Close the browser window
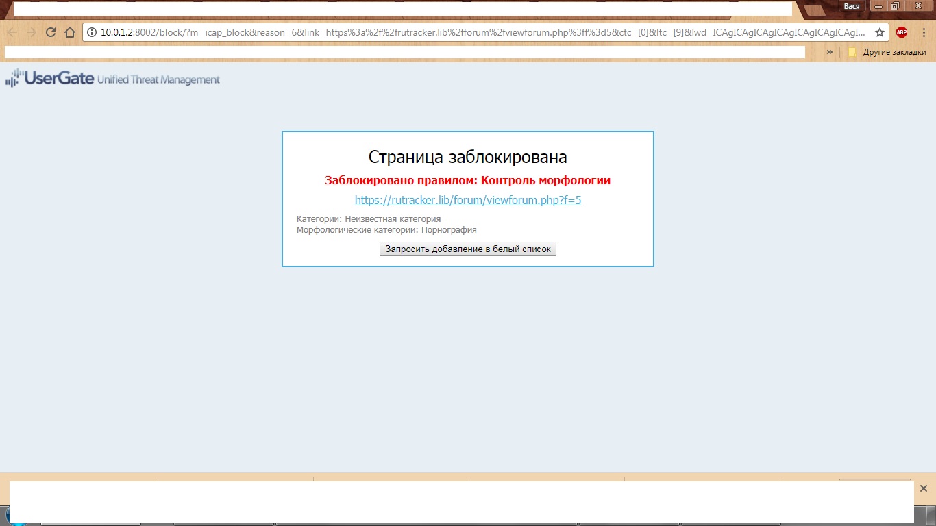 pyautogui.click(x=918, y=5)
